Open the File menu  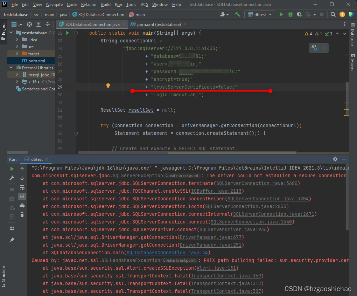click(15, 5)
